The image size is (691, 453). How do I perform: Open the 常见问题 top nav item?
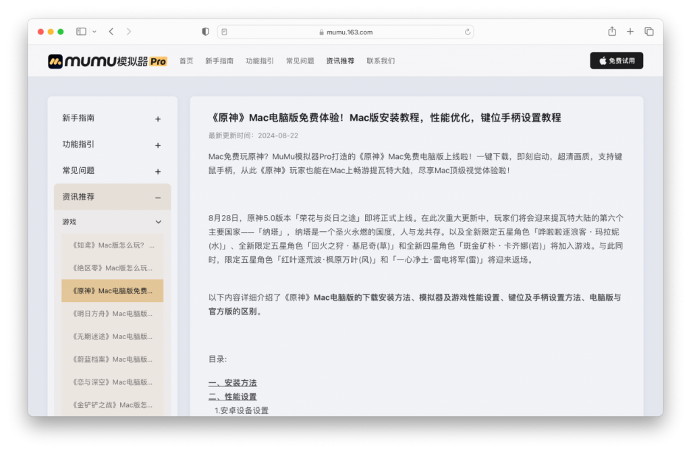tap(300, 61)
